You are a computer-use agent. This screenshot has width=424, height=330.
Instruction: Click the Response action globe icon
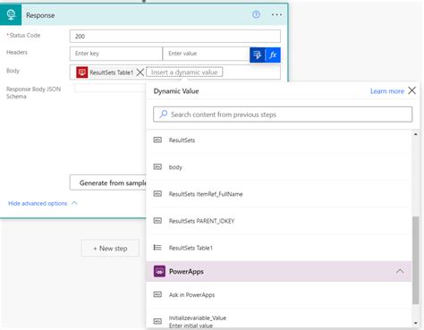click(11, 14)
